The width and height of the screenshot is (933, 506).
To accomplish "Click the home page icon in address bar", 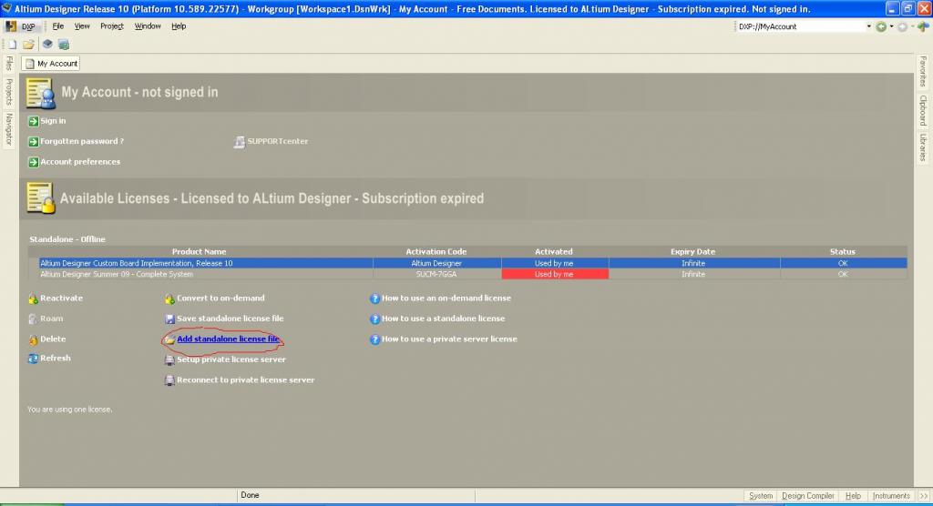I will tap(923, 26).
